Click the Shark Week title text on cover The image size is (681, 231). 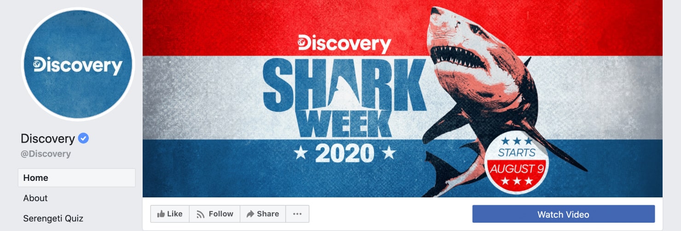tap(344, 97)
